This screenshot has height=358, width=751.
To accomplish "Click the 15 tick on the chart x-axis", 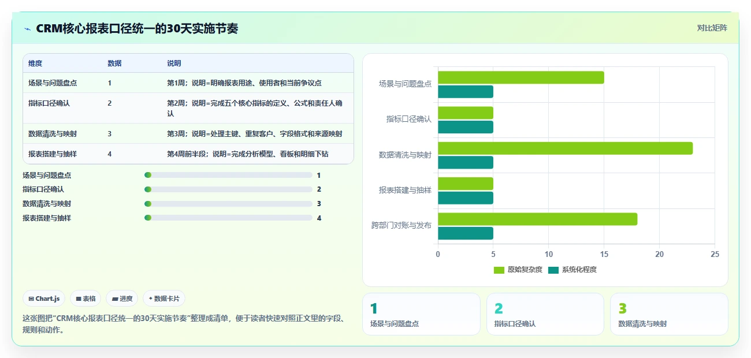I will point(604,254).
